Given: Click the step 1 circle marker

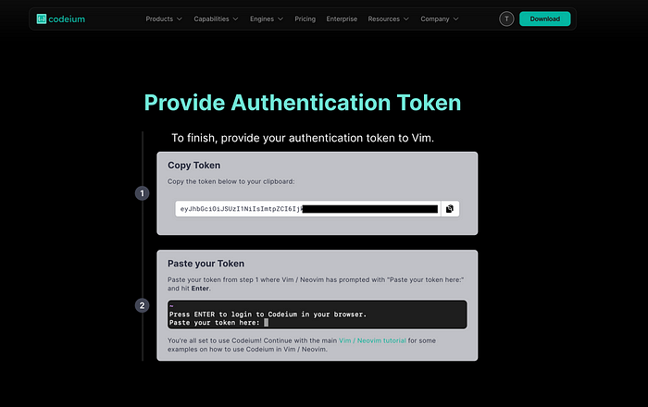Looking at the screenshot, I should pyautogui.click(x=142, y=193).
